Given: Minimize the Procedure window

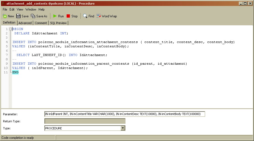Looking at the screenshot, I should pos(241,4).
